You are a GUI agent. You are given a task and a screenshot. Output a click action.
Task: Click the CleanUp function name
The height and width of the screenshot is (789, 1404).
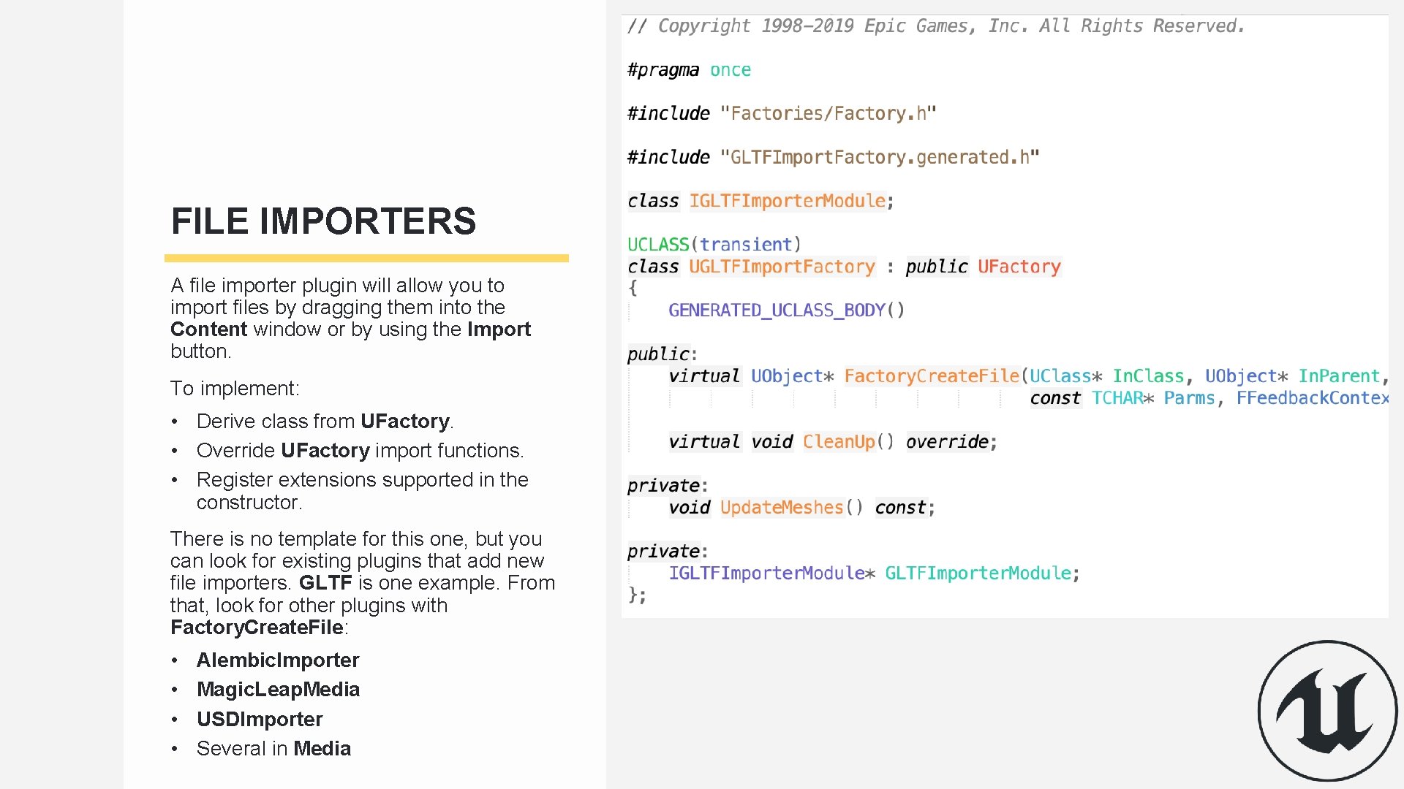pos(839,441)
